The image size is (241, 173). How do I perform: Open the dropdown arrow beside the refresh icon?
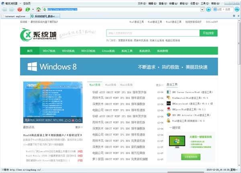33,10
